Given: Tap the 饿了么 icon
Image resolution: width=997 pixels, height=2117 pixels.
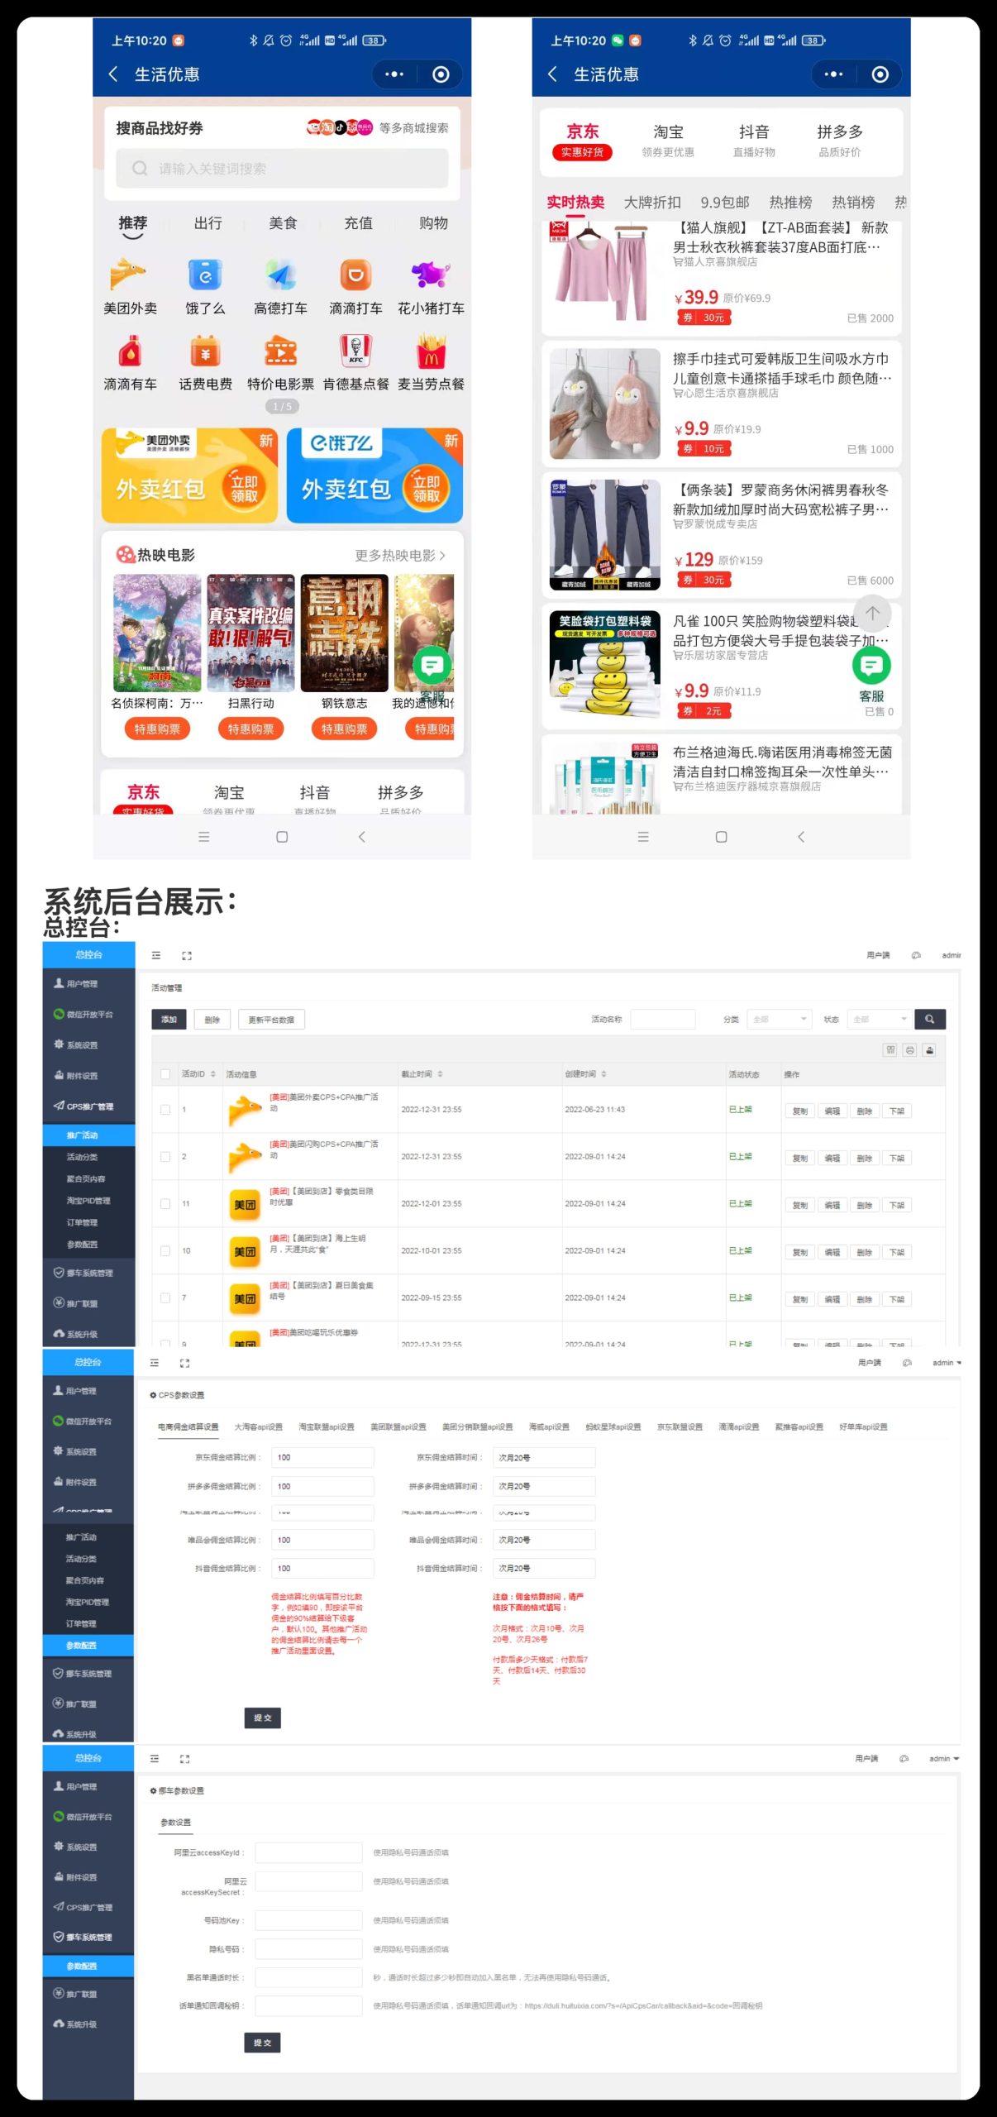Looking at the screenshot, I should pos(205,276).
